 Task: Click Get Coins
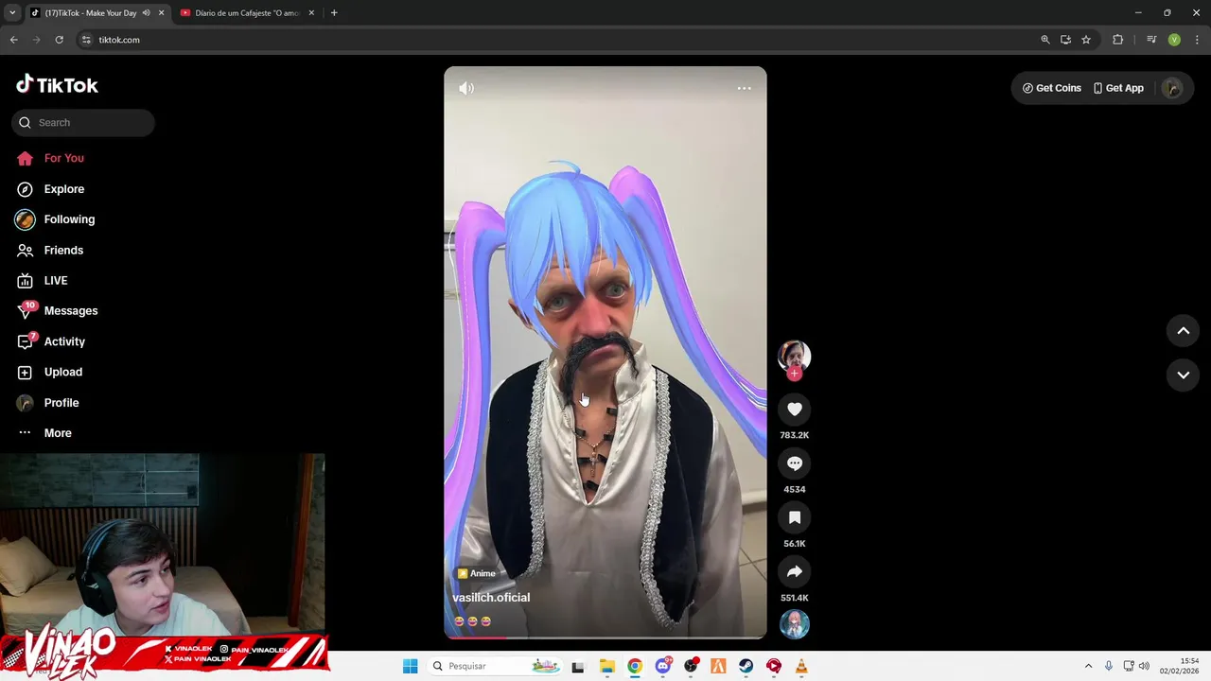pyautogui.click(x=1051, y=88)
